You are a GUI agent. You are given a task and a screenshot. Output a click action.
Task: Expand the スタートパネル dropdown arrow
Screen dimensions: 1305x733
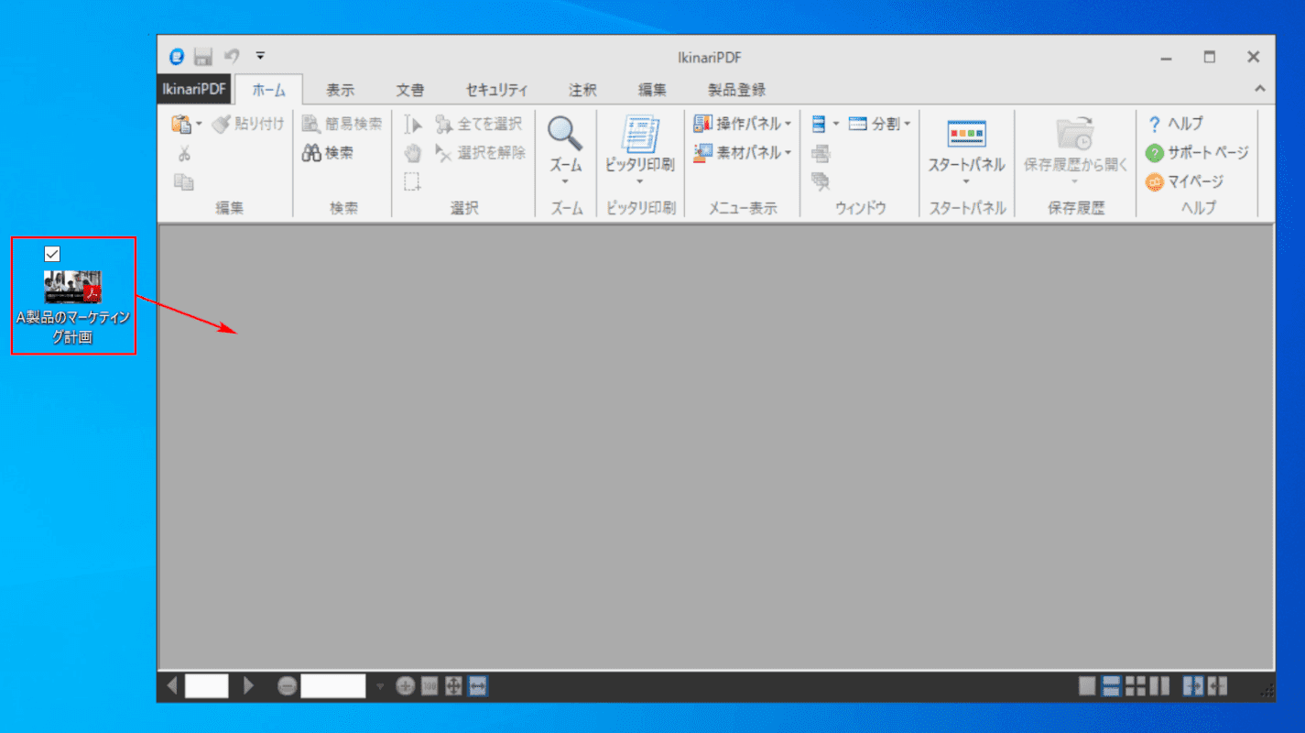click(x=966, y=181)
